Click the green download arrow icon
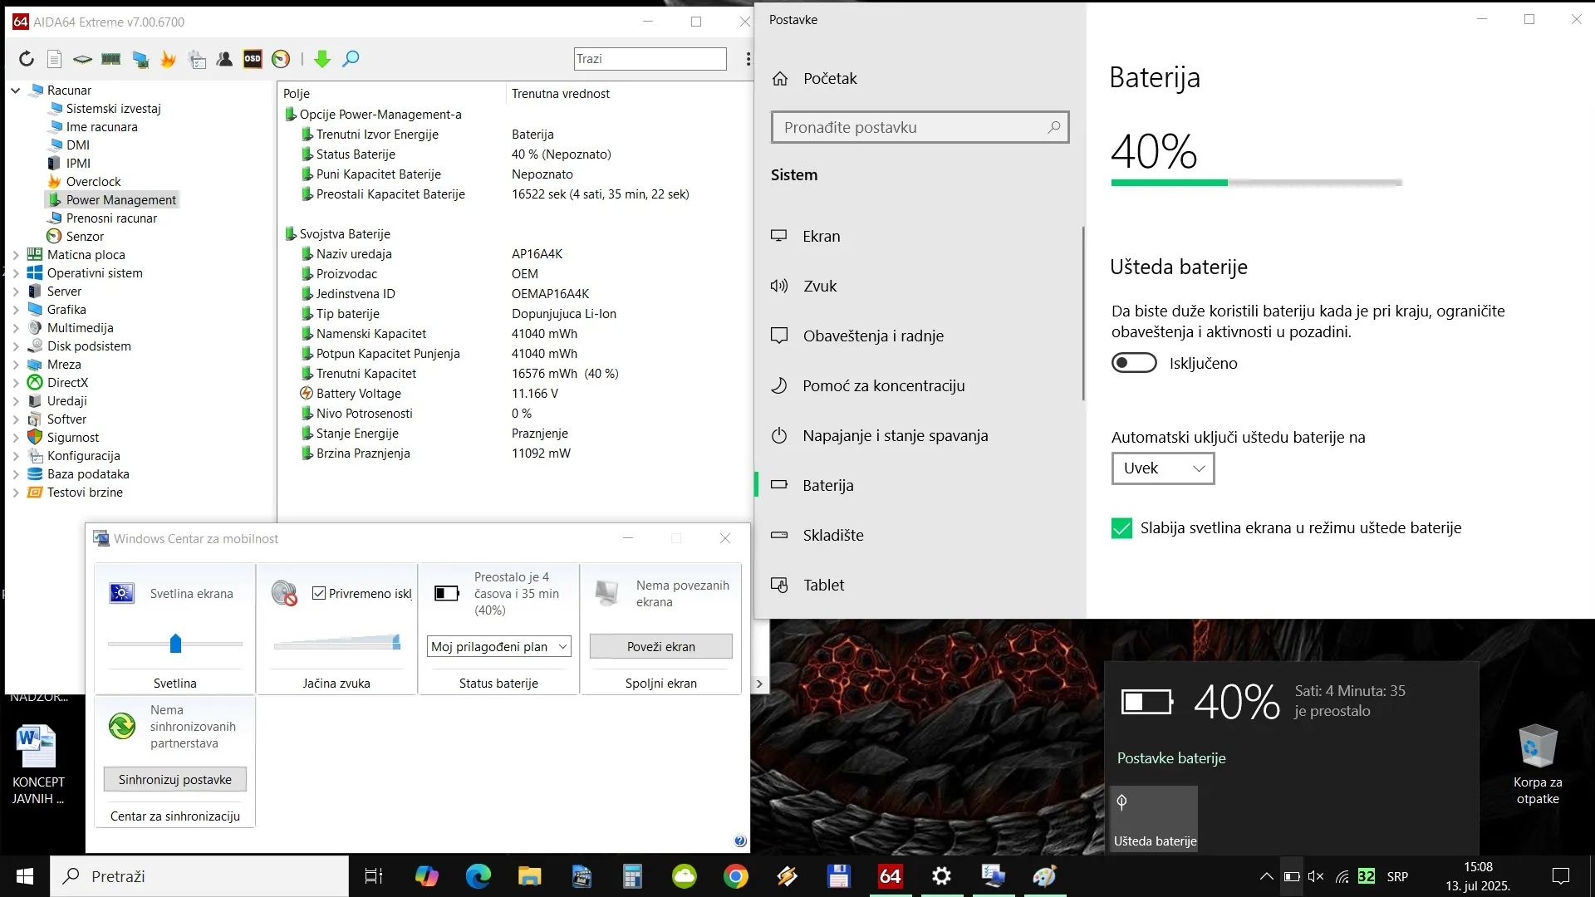Viewport: 1595px width, 897px height. [322, 59]
